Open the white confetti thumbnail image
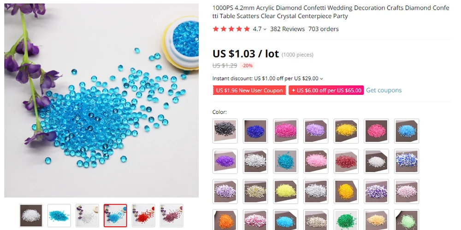This screenshot has height=230, width=461. pyautogui.click(x=31, y=216)
